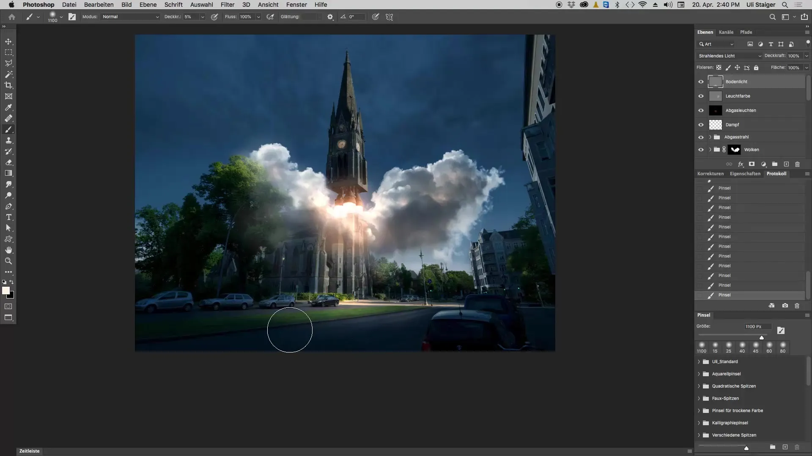Select the Move tool
The width and height of the screenshot is (812, 456).
point(8,42)
